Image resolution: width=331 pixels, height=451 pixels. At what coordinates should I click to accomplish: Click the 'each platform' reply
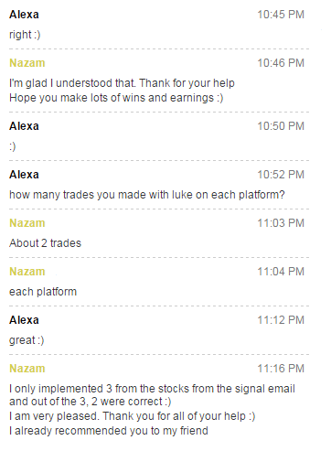[x=43, y=292]
